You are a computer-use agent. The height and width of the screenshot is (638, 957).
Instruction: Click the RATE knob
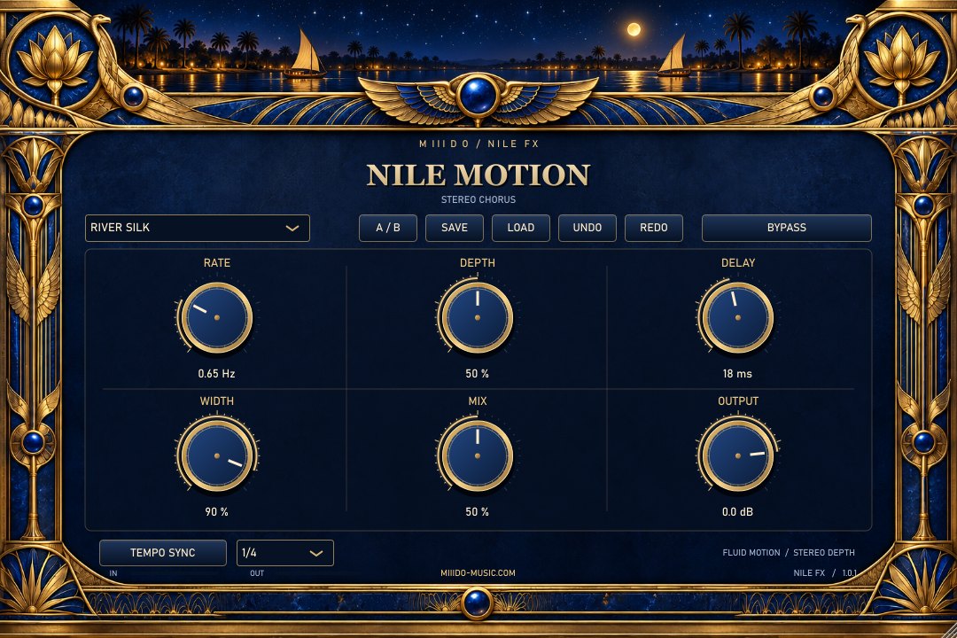(x=217, y=317)
